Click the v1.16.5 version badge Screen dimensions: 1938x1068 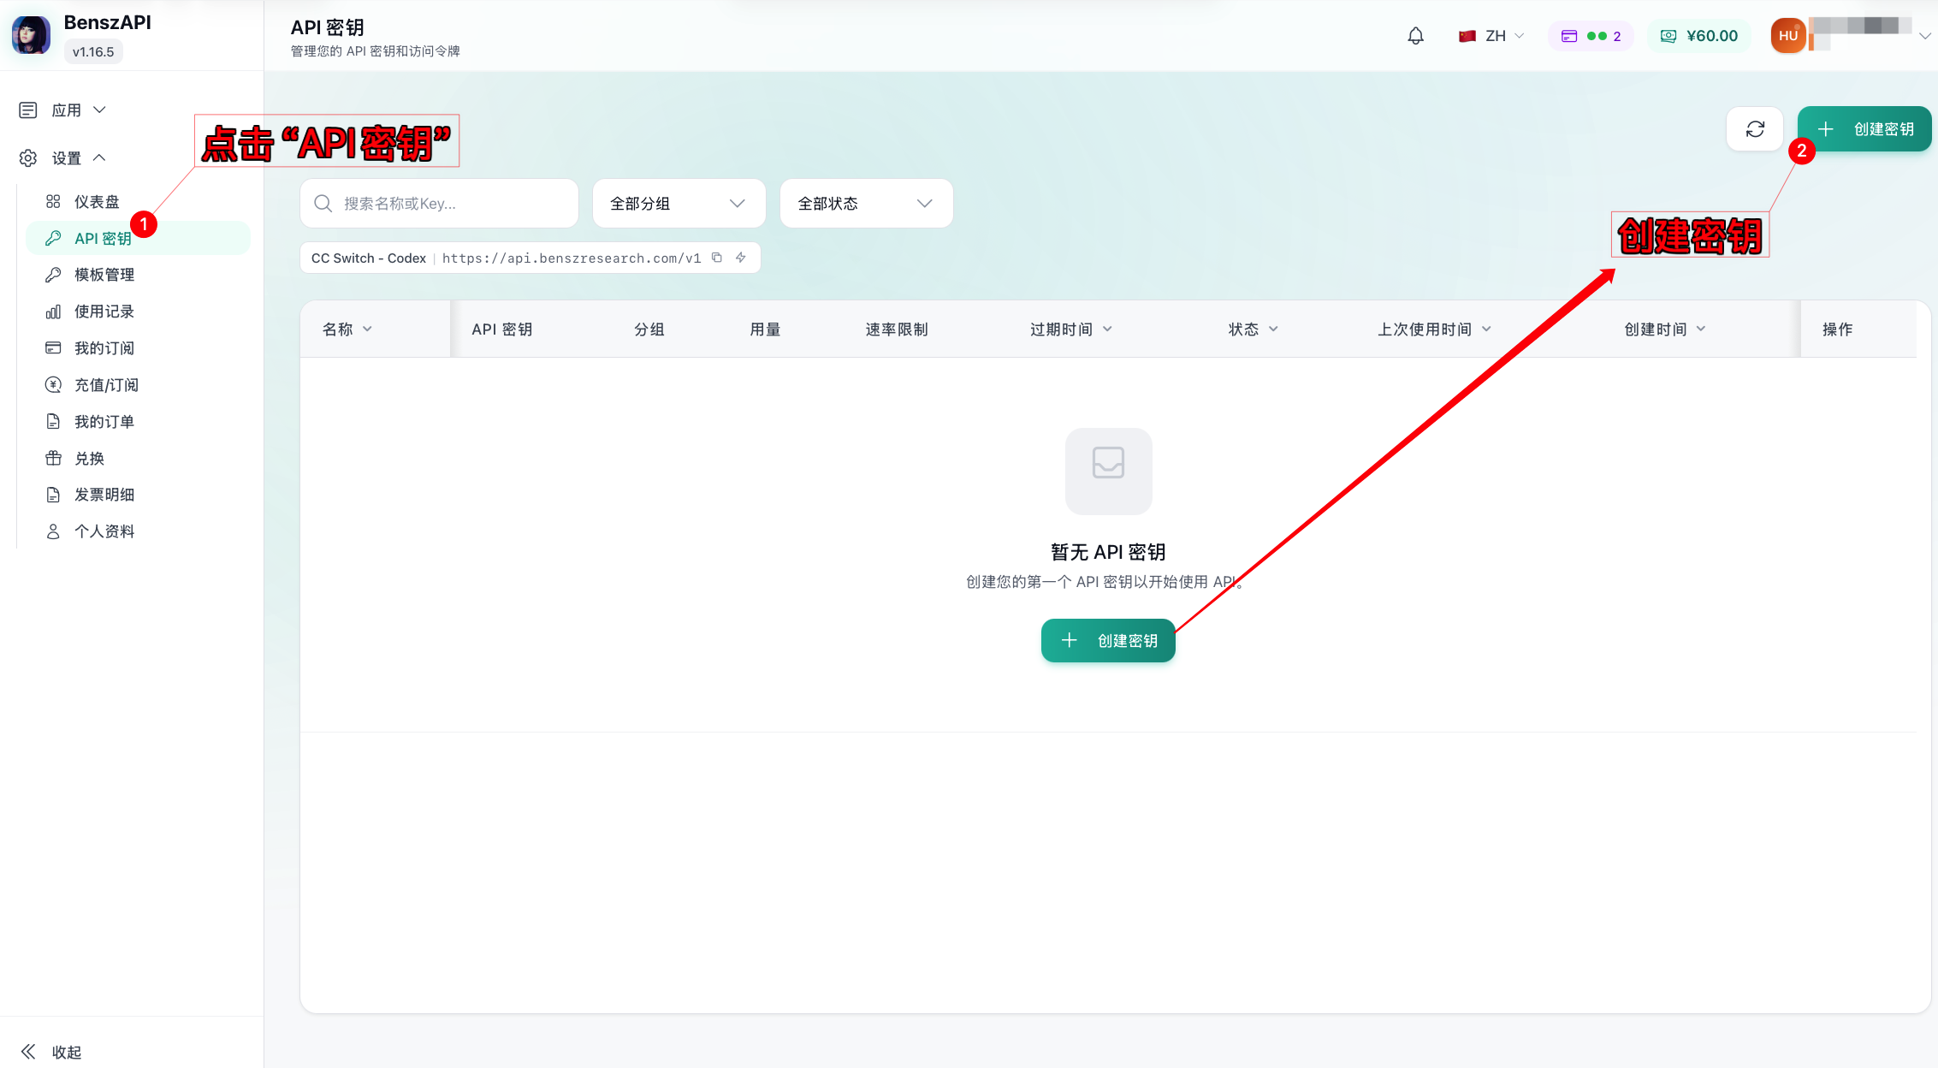point(93,52)
